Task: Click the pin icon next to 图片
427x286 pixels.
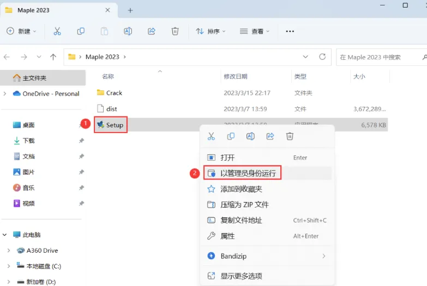Action: pyautogui.click(x=81, y=172)
